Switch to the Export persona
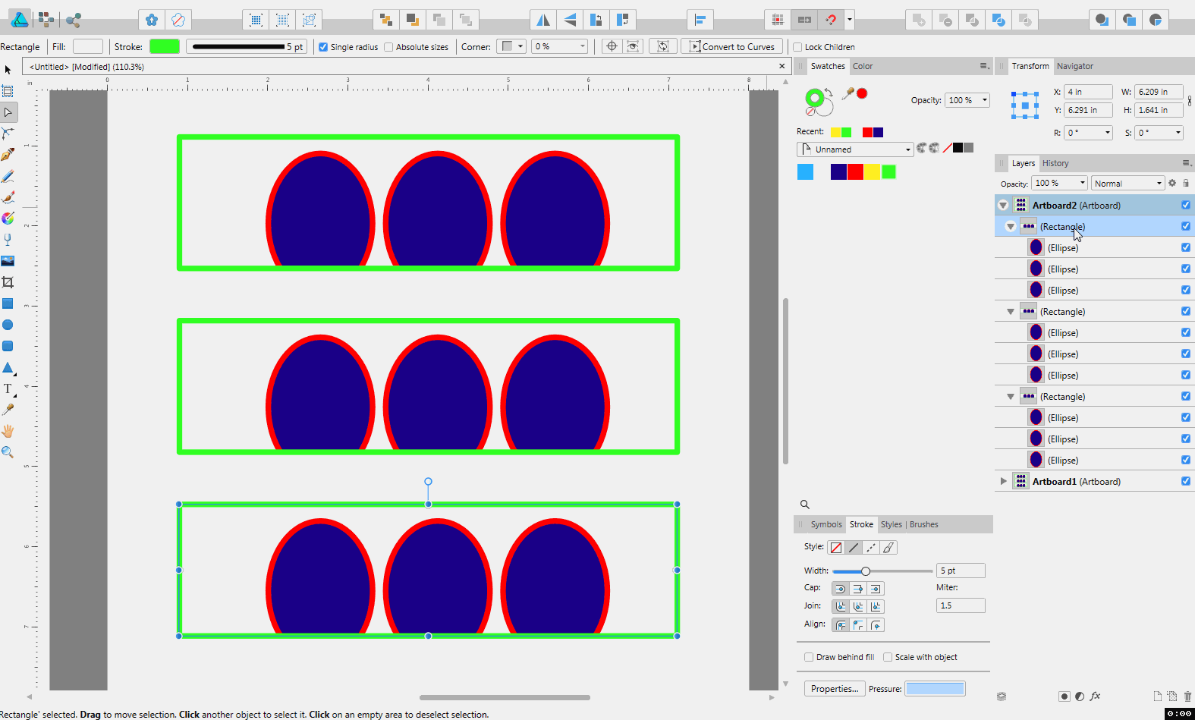 pyautogui.click(x=73, y=20)
